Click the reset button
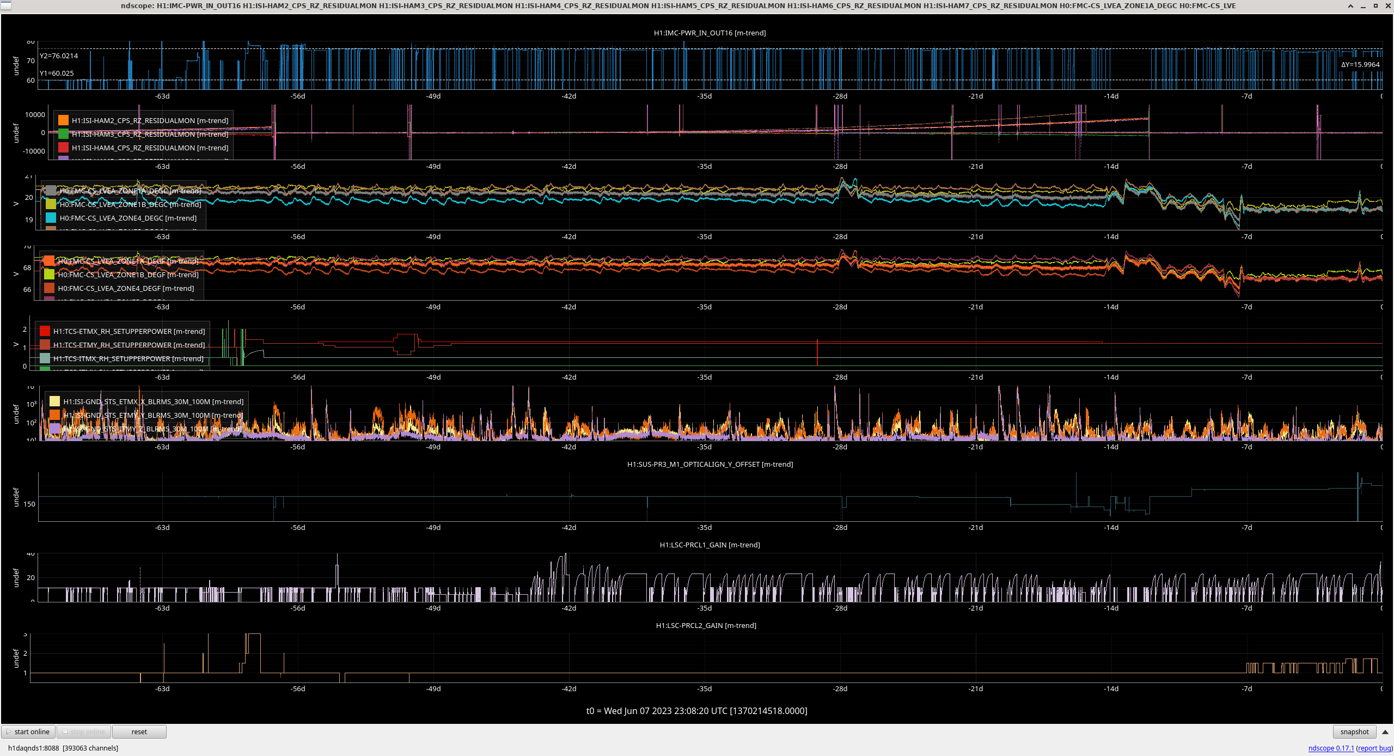This screenshot has width=1394, height=756. coord(139,731)
